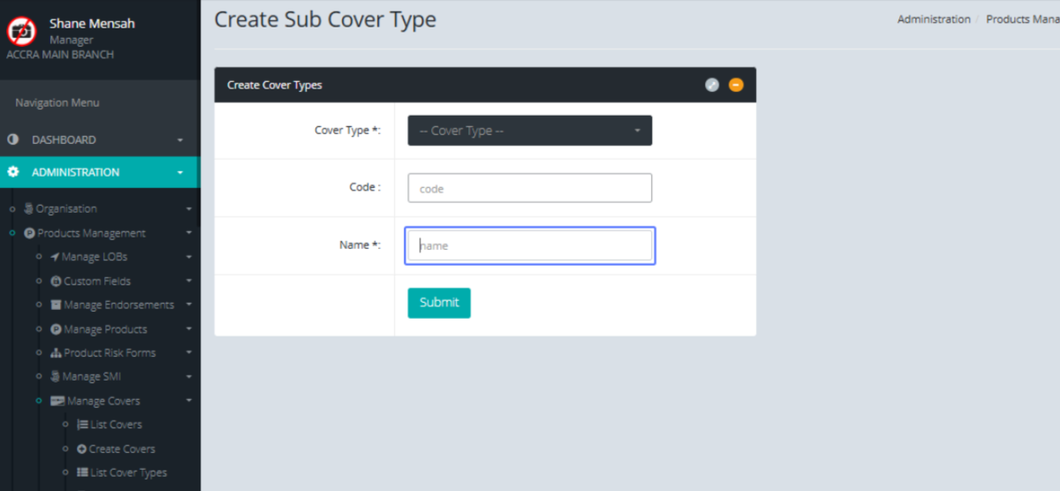Click the user avatar icon
Image resolution: width=1060 pixels, height=491 pixels.
point(21,32)
